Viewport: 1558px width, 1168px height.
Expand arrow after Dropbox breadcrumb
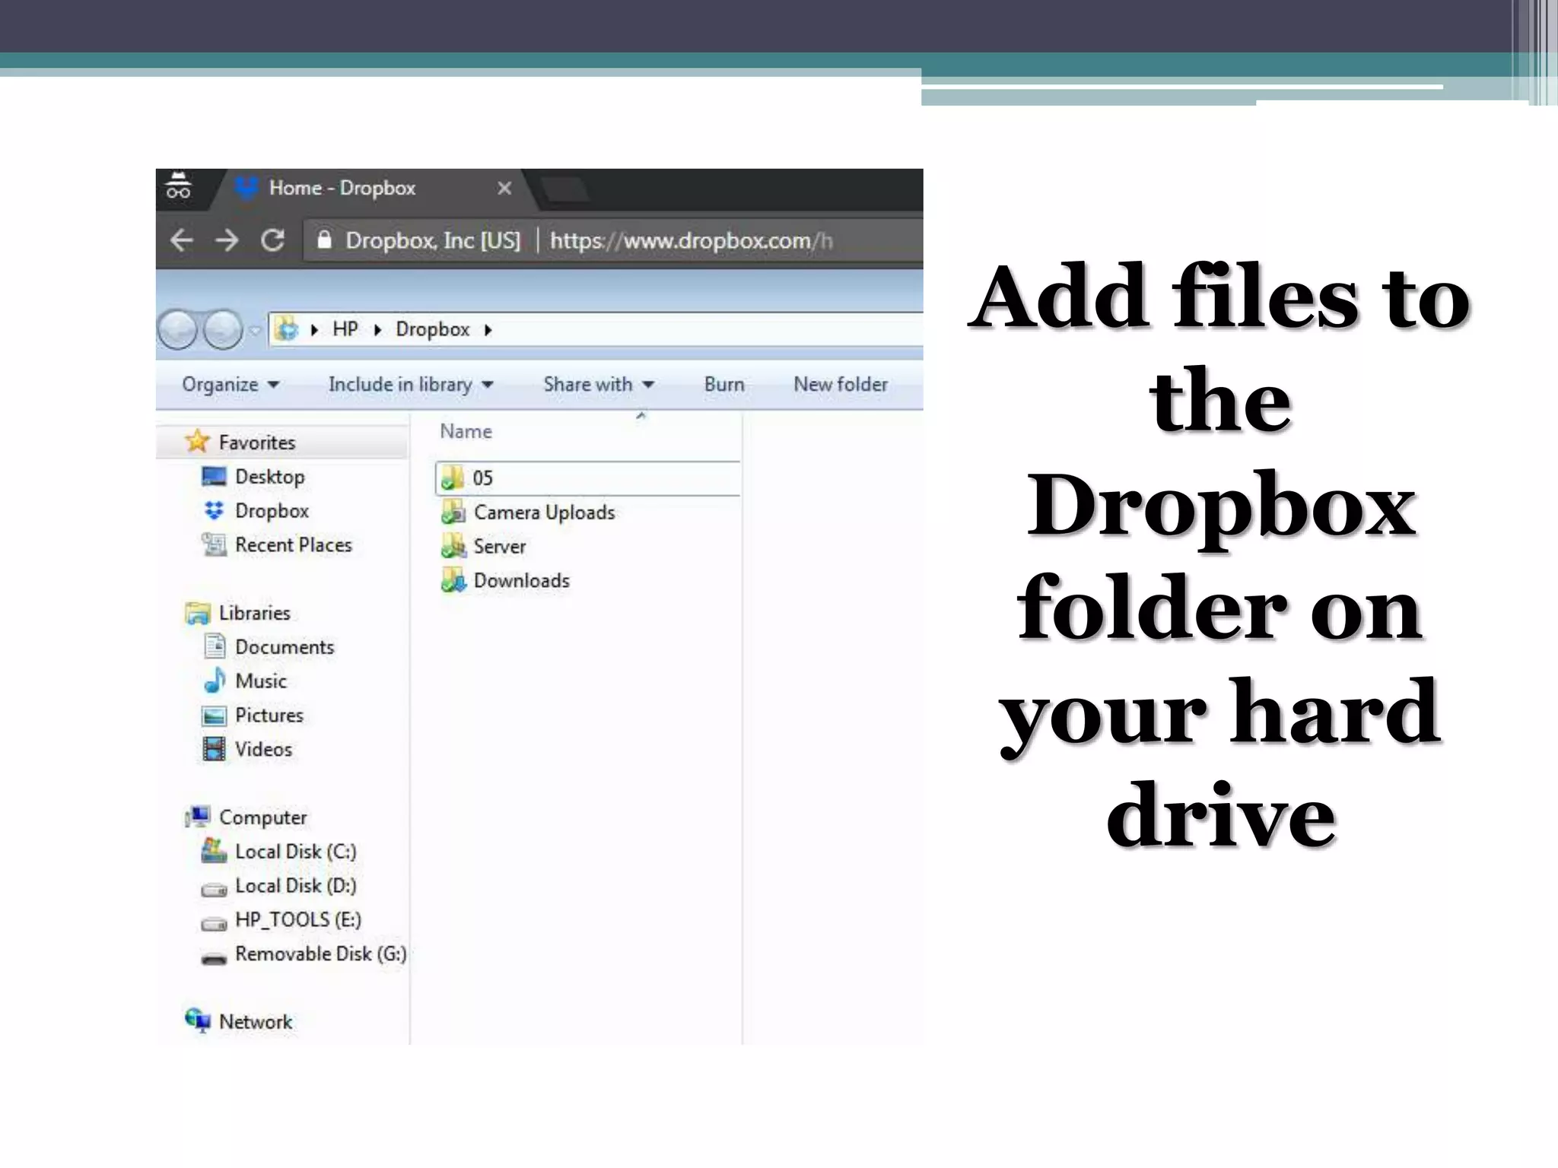[x=488, y=330]
